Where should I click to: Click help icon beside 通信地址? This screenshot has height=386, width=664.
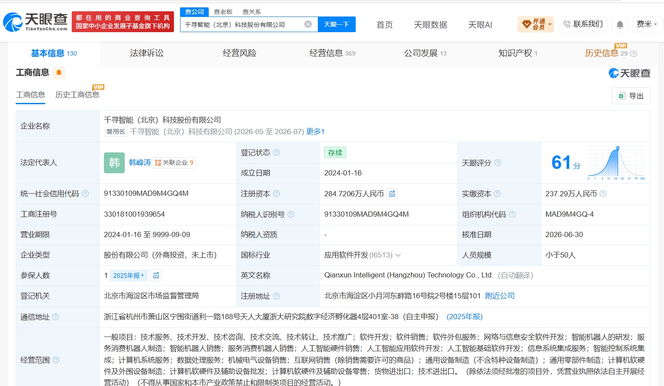pos(56,317)
